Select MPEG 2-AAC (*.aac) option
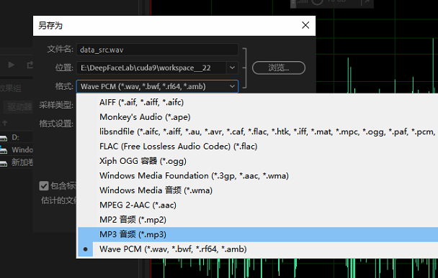Screen dimensions: 438x278 (258, 205)
